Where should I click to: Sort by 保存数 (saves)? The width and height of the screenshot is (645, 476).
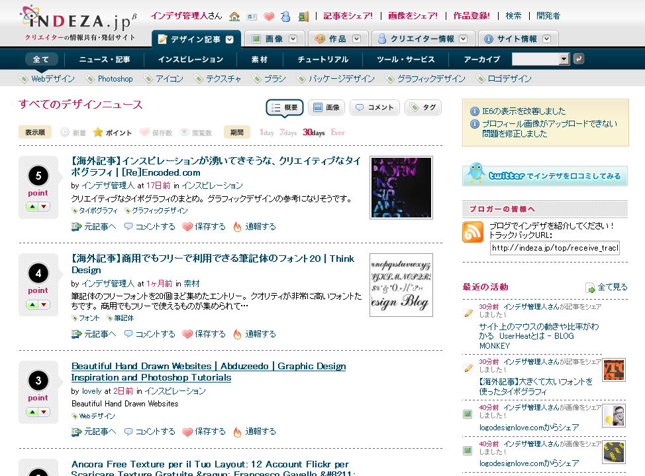[x=156, y=133]
